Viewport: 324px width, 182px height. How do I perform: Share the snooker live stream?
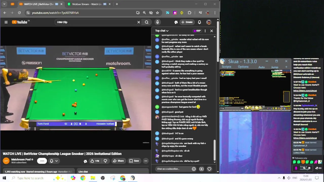coord(118,161)
